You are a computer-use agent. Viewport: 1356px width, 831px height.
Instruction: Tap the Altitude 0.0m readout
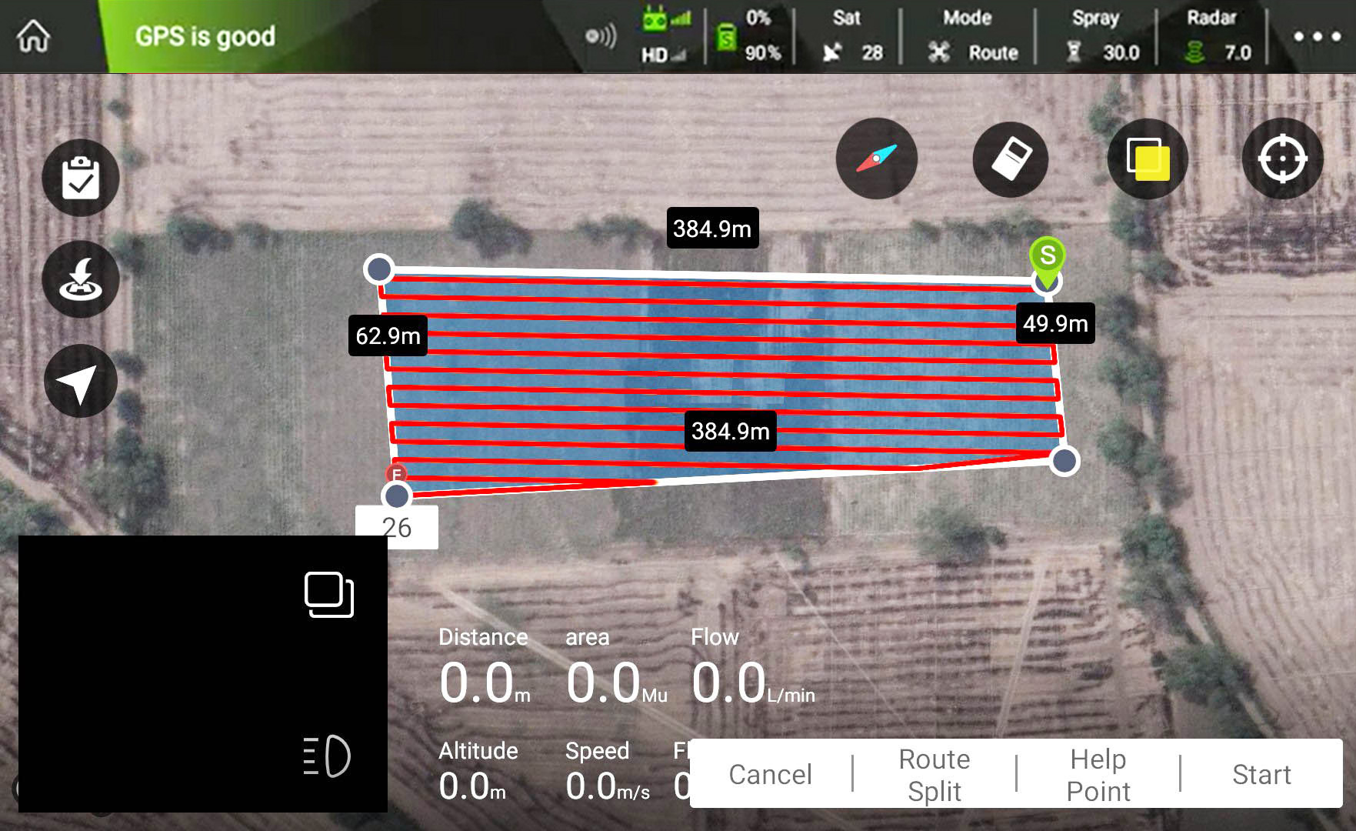(x=478, y=772)
